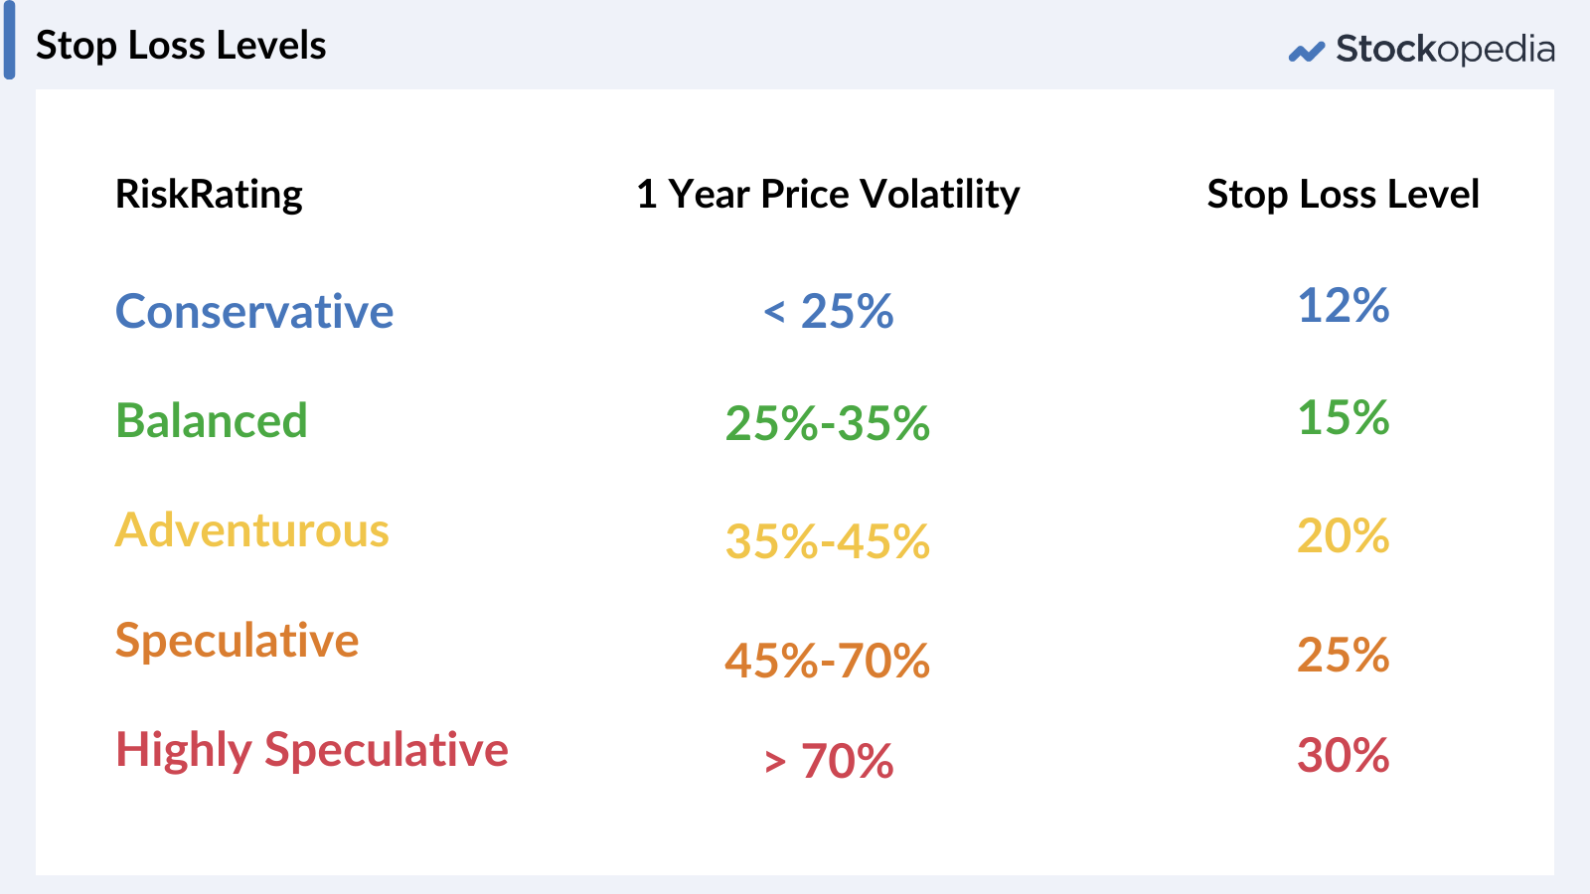
Task: Click the blue accent bar beside title
Action: [9, 40]
